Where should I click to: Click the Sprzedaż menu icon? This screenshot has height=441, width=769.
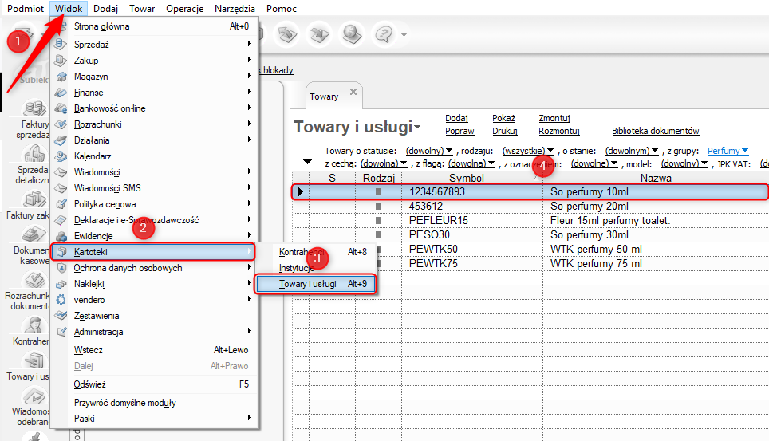tap(61, 45)
